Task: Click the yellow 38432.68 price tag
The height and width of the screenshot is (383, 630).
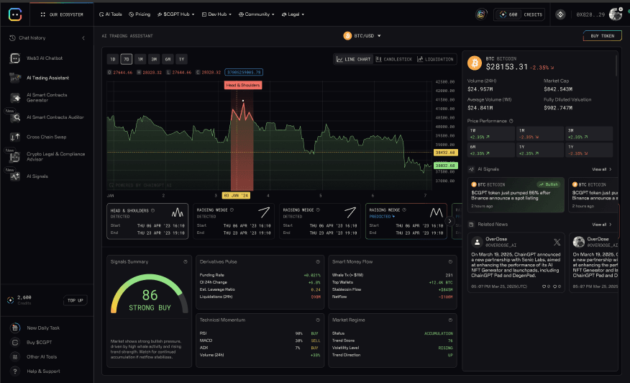Action: click(x=446, y=153)
